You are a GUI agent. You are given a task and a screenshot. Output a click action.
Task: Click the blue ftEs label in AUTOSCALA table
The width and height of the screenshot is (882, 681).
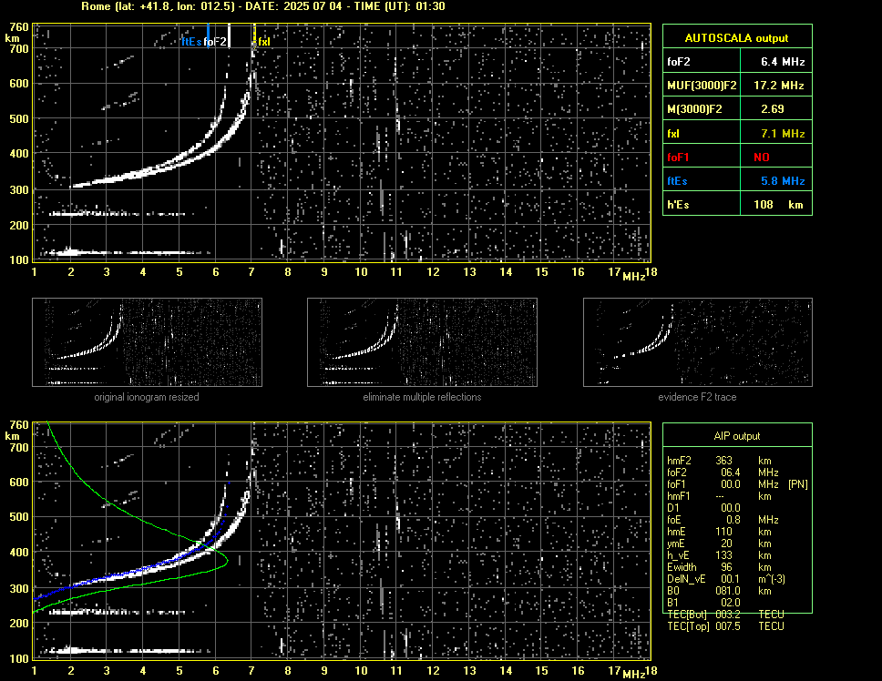click(677, 181)
